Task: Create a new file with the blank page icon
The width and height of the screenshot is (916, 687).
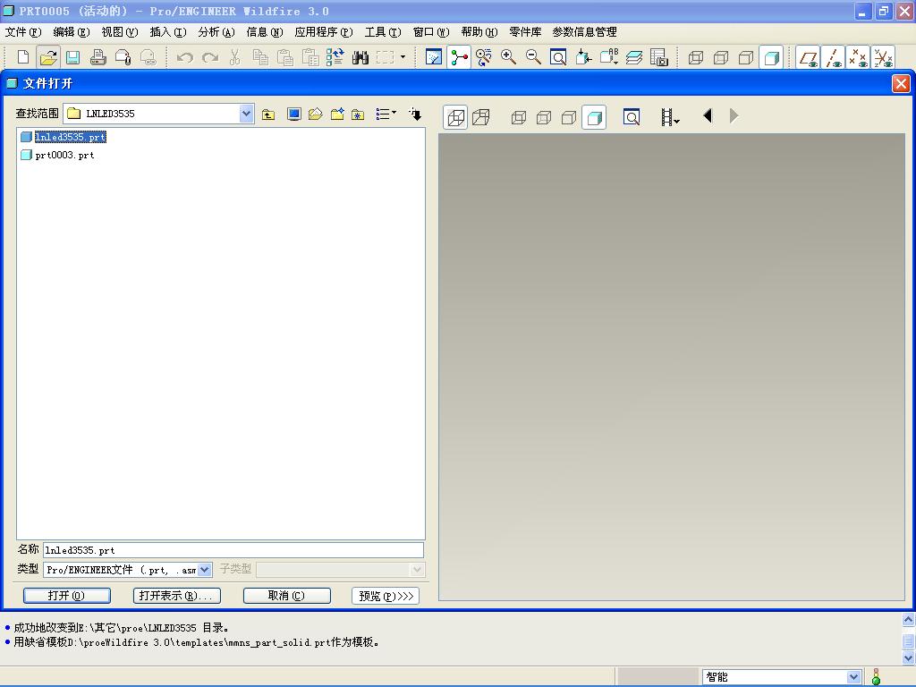Action: [23, 57]
